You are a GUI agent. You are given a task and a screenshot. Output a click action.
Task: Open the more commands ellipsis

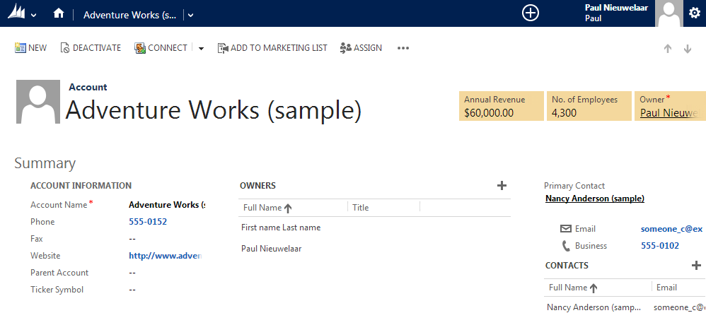point(403,48)
